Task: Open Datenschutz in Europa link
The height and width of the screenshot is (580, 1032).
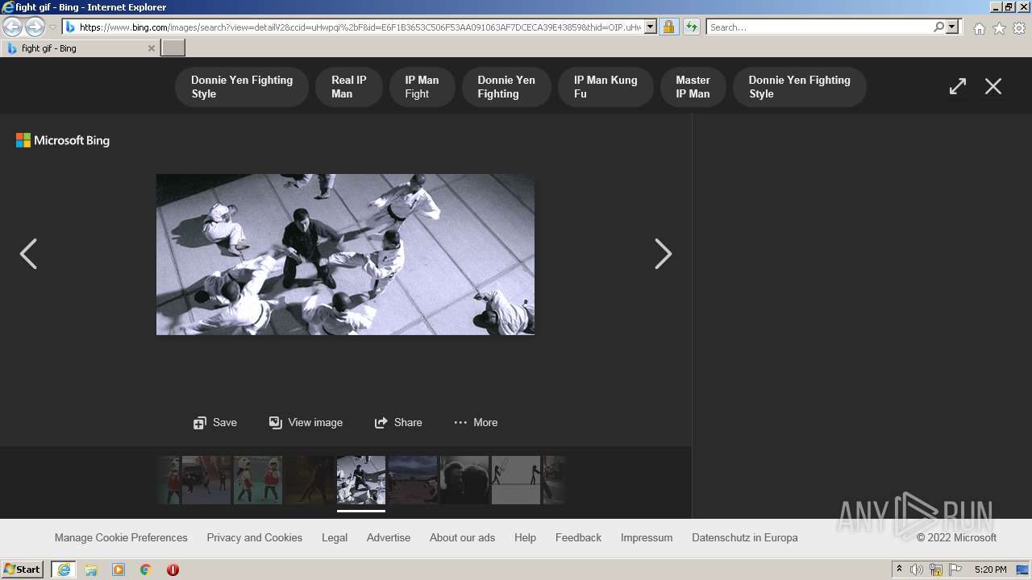Action: (x=745, y=537)
